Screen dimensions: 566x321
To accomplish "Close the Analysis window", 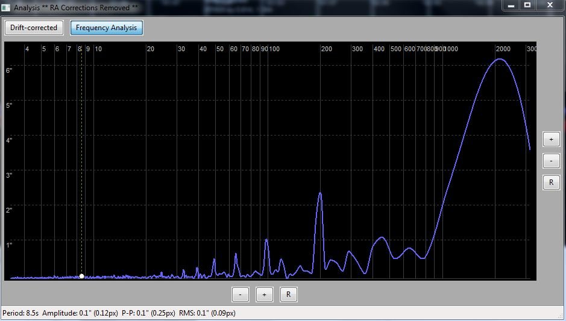I will (550, 5).
